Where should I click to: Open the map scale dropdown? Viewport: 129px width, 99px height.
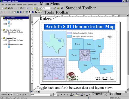51,8
